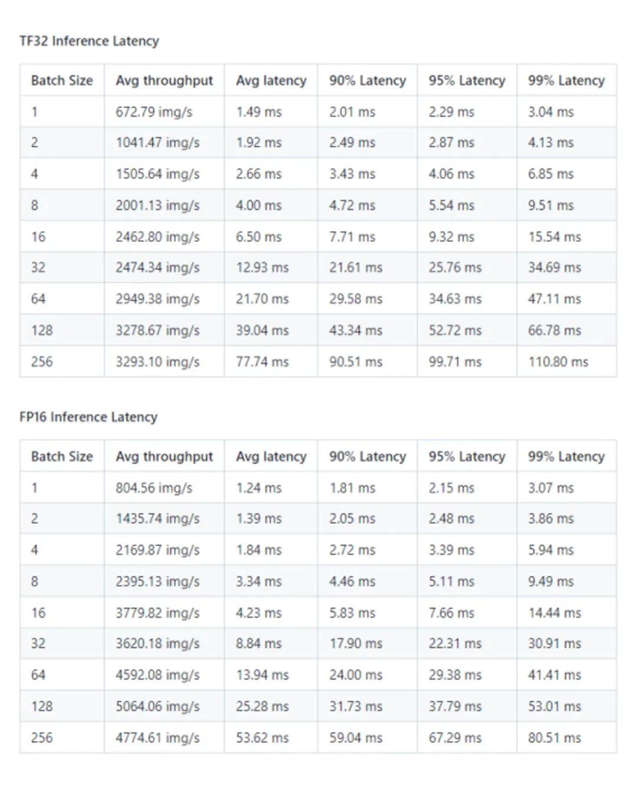Click the 5064.06 img/s cell
The width and height of the screenshot is (637, 788).
click(157, 706)
